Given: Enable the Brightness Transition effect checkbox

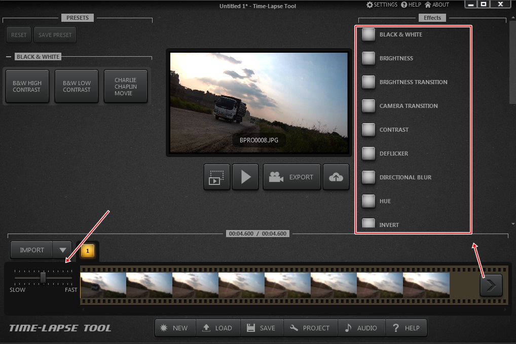Looking at the screenshot, I should click(x=368, y=82).
